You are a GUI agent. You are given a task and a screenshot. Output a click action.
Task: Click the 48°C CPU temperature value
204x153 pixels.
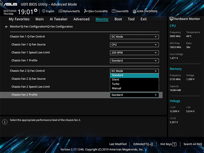189,36
